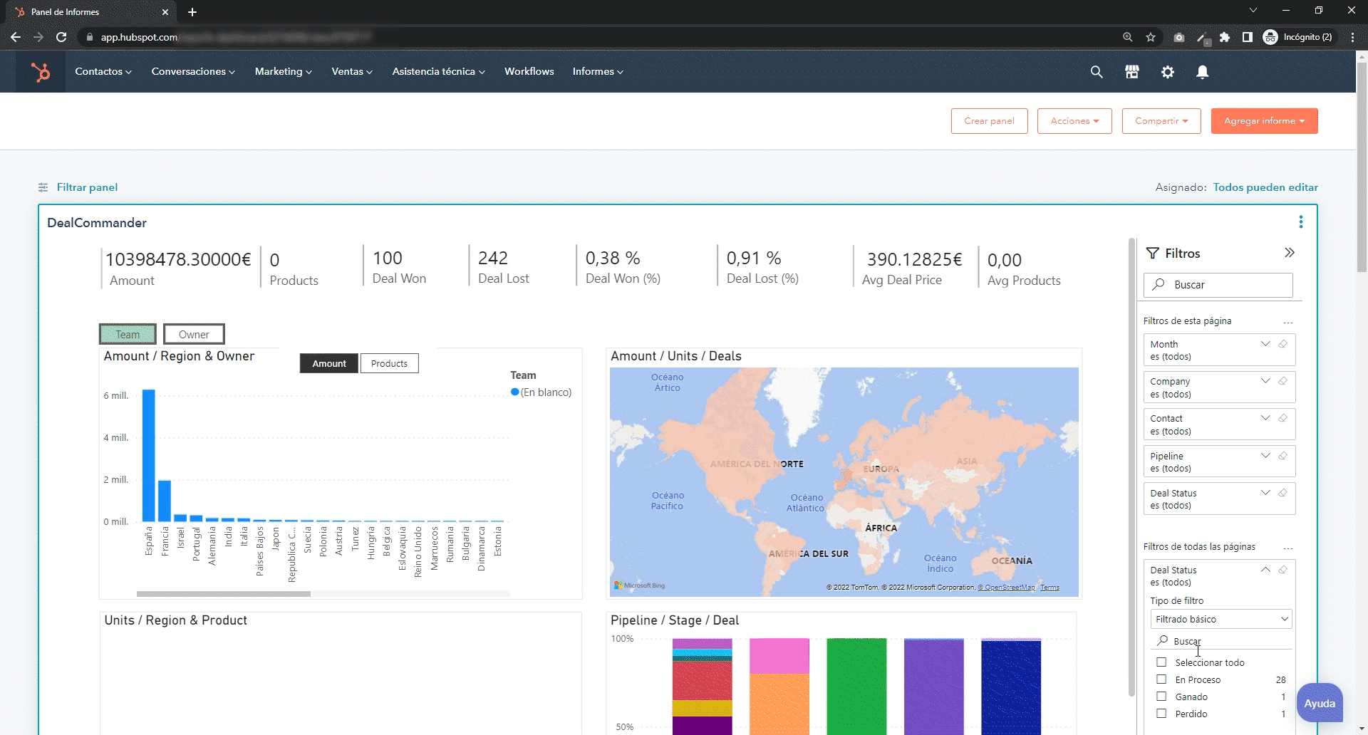Click Todos pueden editar link

1265,187
